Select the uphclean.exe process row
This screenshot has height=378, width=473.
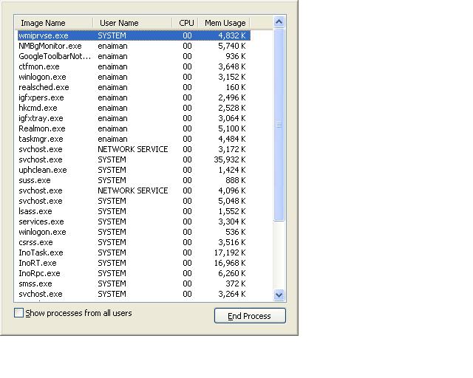point(42,170)
